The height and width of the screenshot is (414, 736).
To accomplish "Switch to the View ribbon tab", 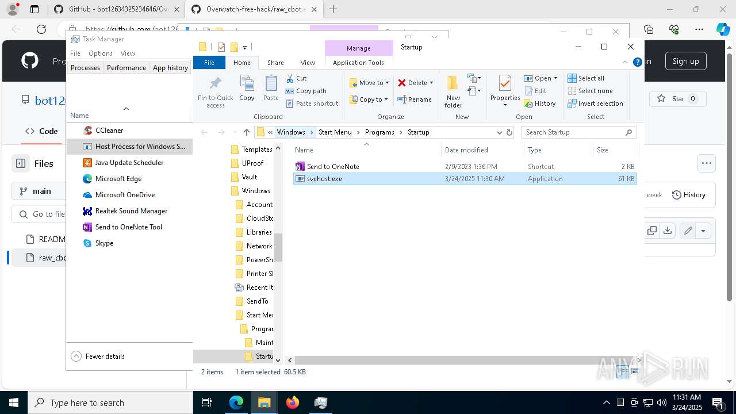I will pos(308,63).
